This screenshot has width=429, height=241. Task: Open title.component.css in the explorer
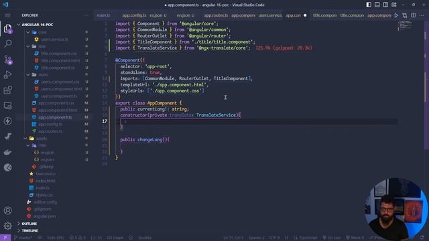point(59,54)
